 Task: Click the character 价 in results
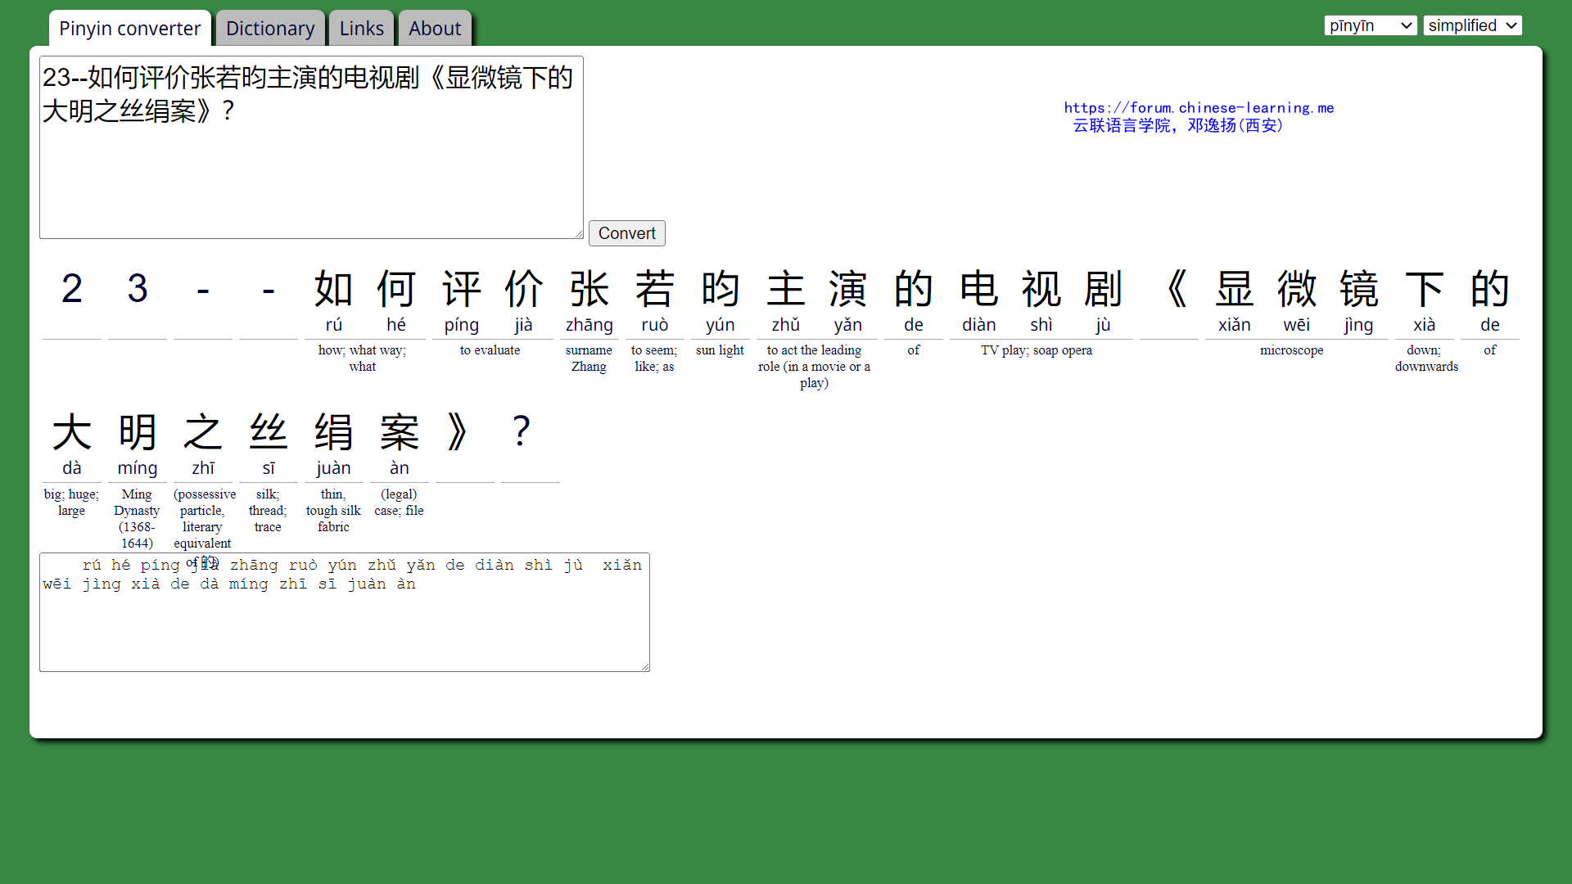click(524, 289)
